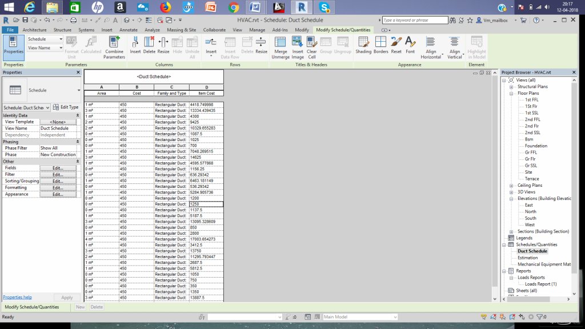This screenshot has height=329, width=585.
Task: Click Edit button next to Sorting/Grouping
Action: [x=58, y=181]
